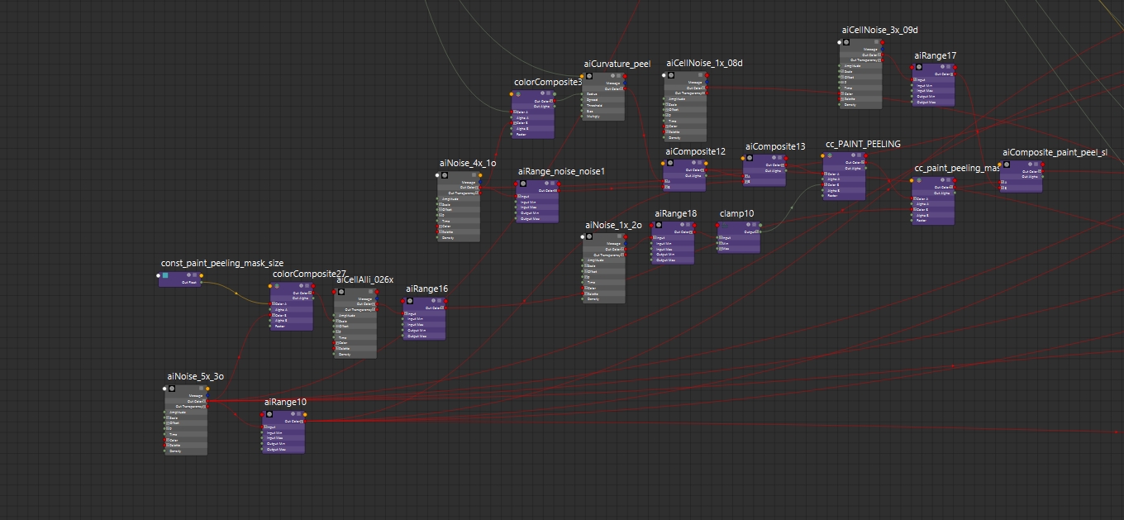Click the color wheel icon on colorComposite27
This screenshot has height=520, width=1124.
(276, 286)
